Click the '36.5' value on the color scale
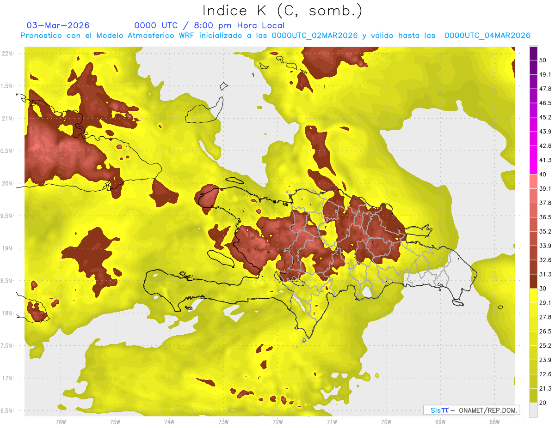This screenshot has height=428, width=555. 545,217
